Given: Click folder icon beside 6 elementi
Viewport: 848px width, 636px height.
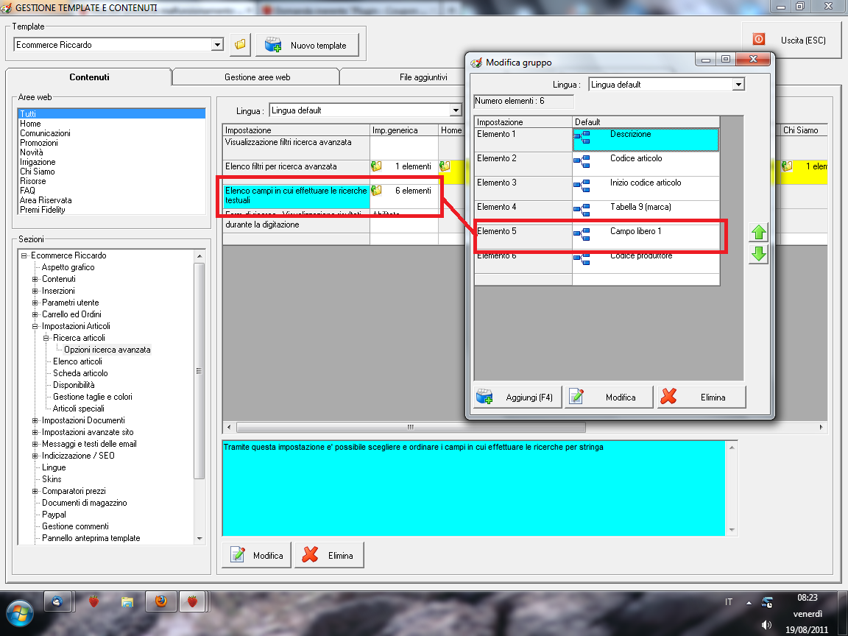Looking at the screenshot, I should (376, 191).
